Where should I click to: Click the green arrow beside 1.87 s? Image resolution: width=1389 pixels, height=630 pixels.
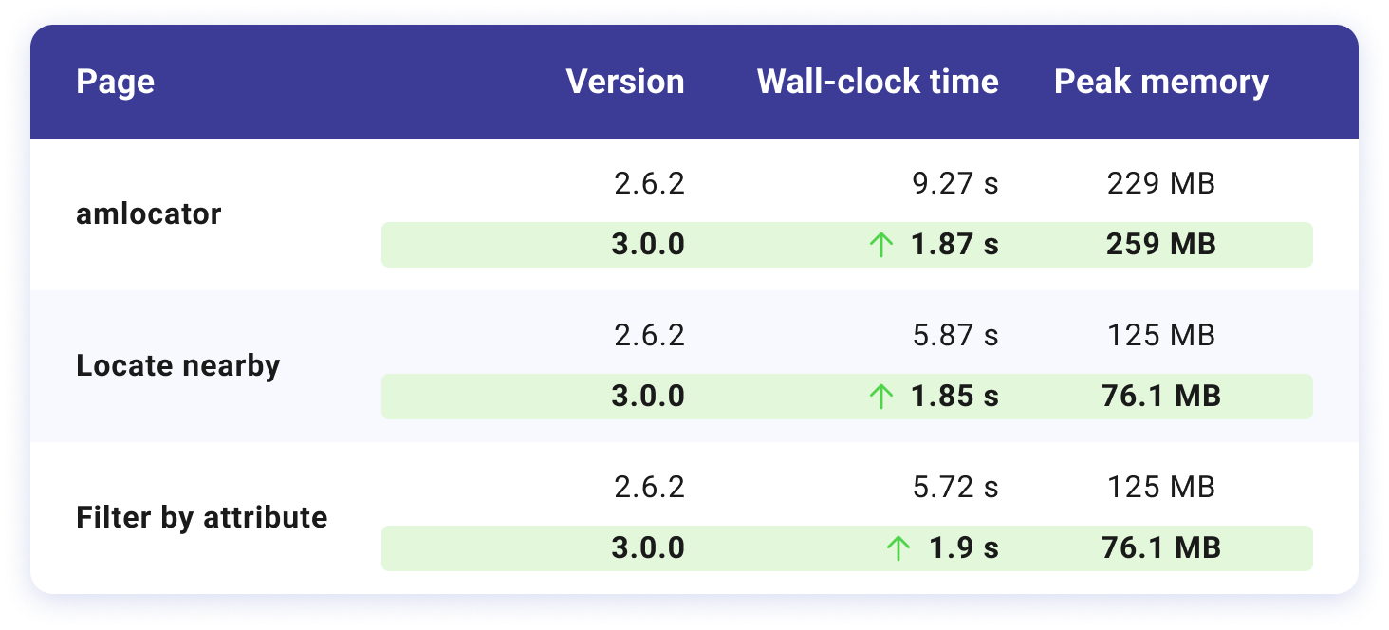pyautogui.click(x=881, y=246)
